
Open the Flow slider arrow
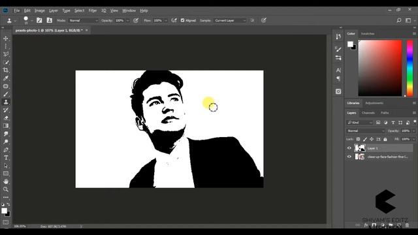click(x=165, y=20)
